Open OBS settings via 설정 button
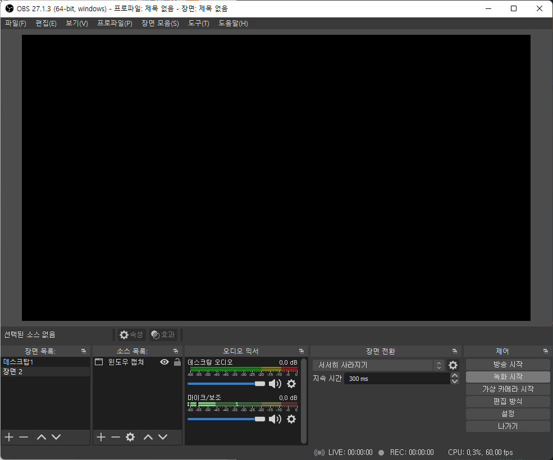 pyautogui.click(x=507, y=413)
